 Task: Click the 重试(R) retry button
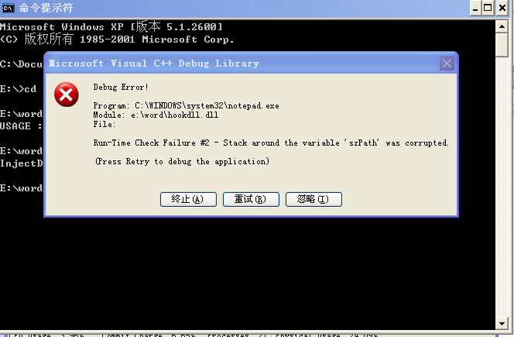[251, 199]
